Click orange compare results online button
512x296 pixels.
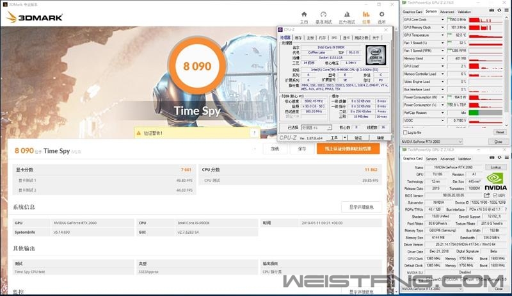(348, 149)
